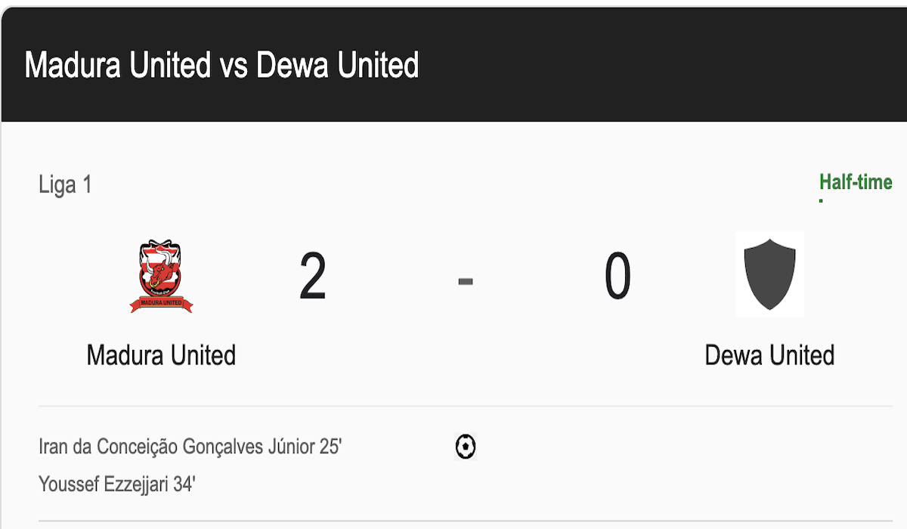Click the Madura United club crest
The width and height of the screenshot is (907, 529).
[x=161, y=277]
